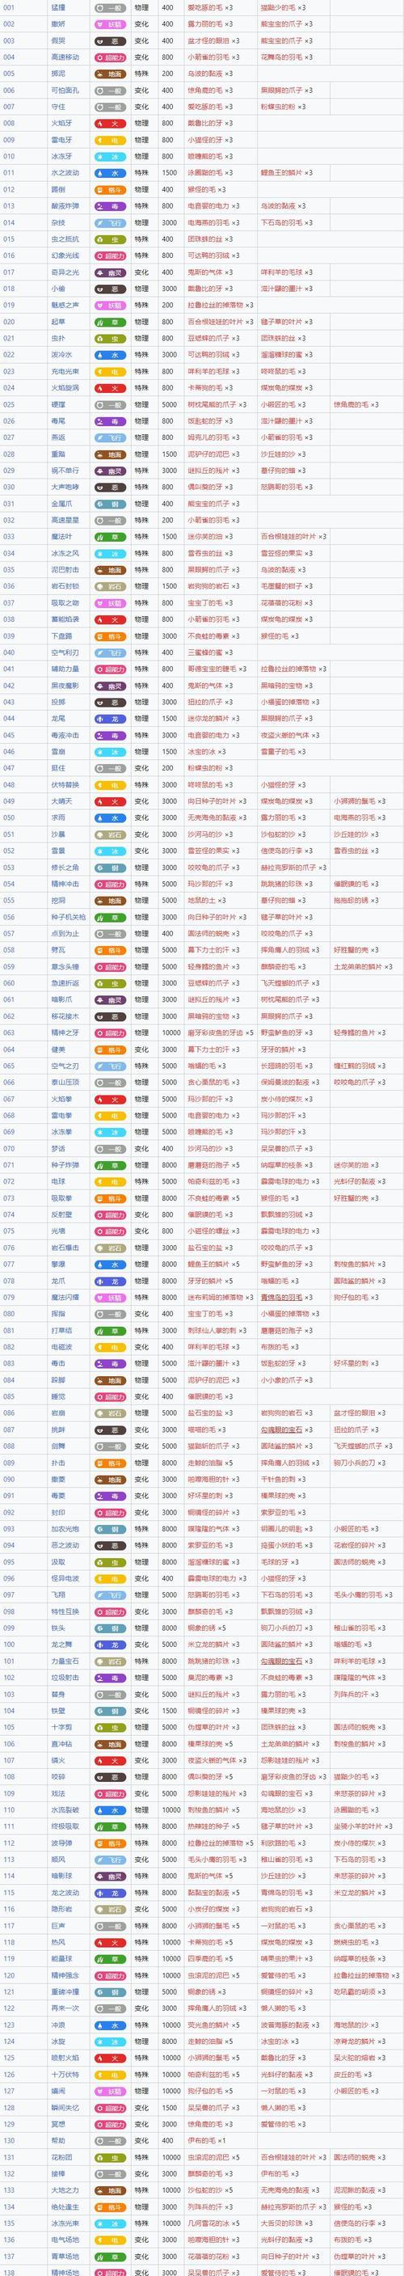Screen dimensions: 404x2276
Task: Click the Ghost type badge in row 017
Action: 109,272
